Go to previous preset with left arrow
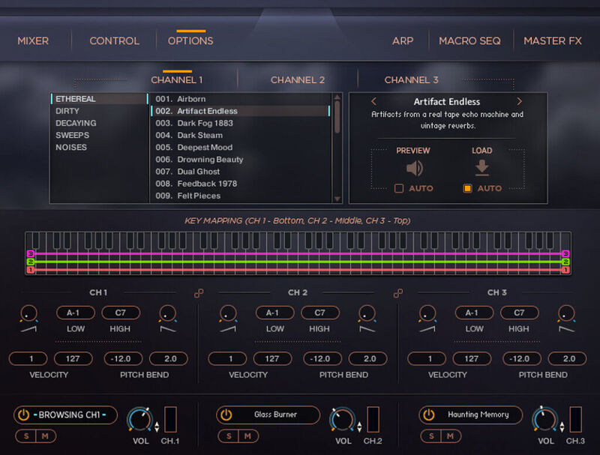This screenshot has width=600, height=455. (x=374, y=101)
